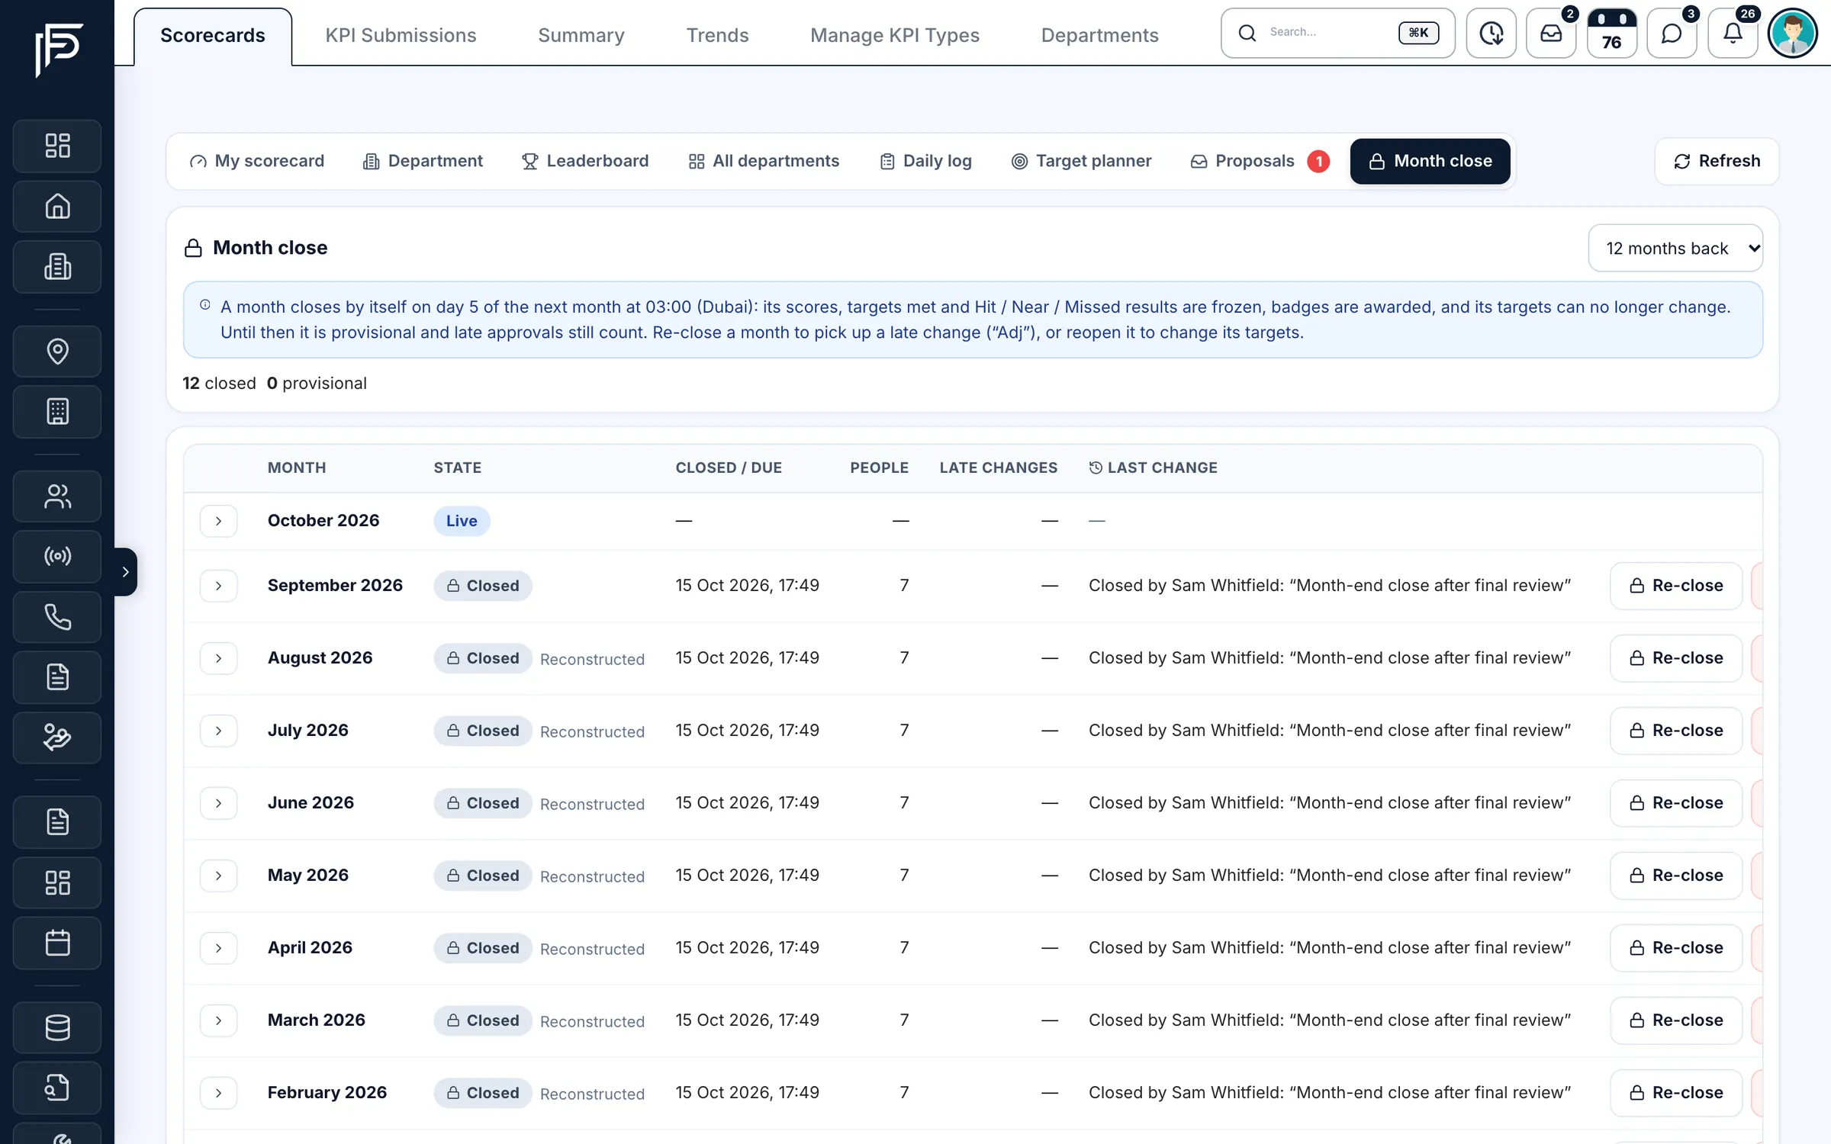Expand the May 2026 row

tap(218, 876)
